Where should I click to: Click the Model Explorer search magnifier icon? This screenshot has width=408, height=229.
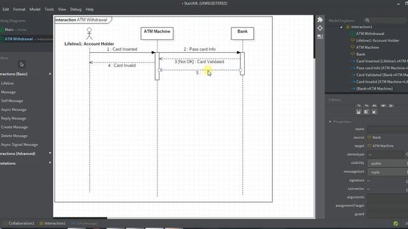tap(367, 20)
